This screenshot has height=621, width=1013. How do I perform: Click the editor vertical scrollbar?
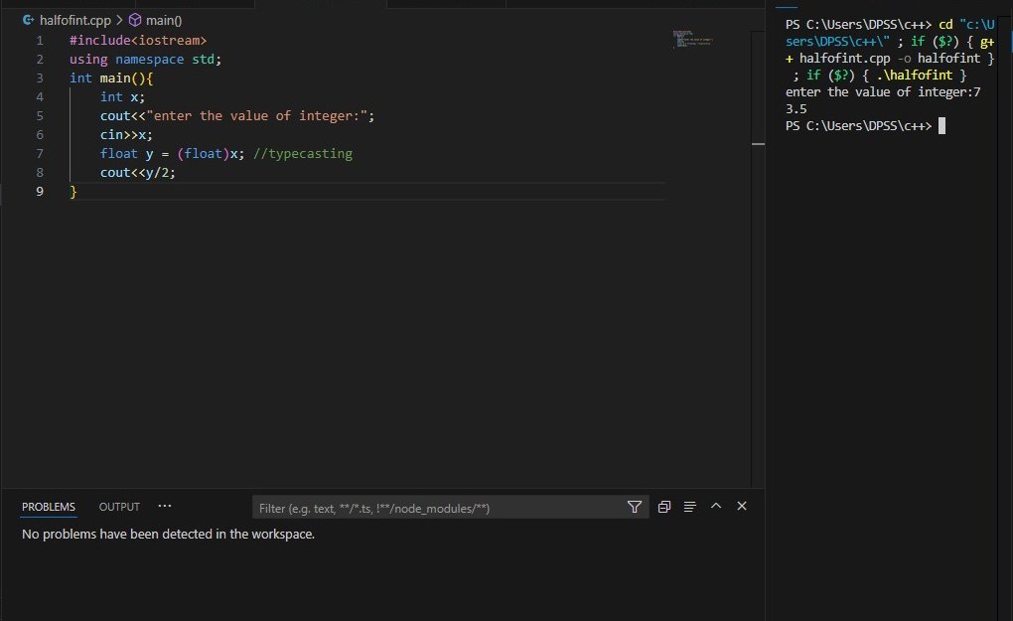[758, 258]
